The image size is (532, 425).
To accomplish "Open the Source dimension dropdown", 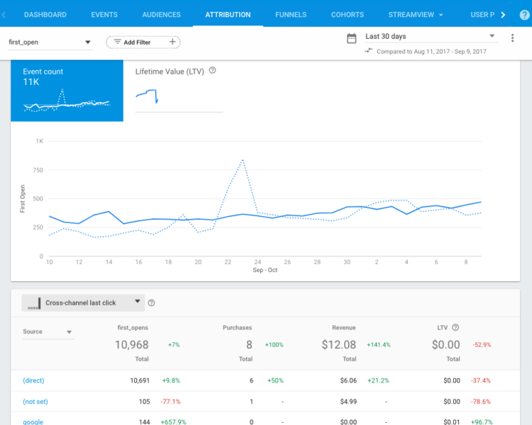I will click(48, 331).
